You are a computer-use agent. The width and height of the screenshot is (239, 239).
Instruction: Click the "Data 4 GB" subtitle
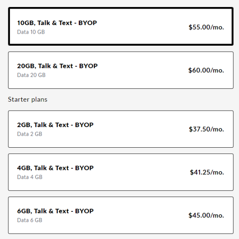30,177
